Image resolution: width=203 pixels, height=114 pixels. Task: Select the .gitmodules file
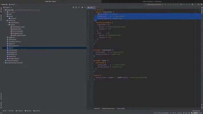12,40
